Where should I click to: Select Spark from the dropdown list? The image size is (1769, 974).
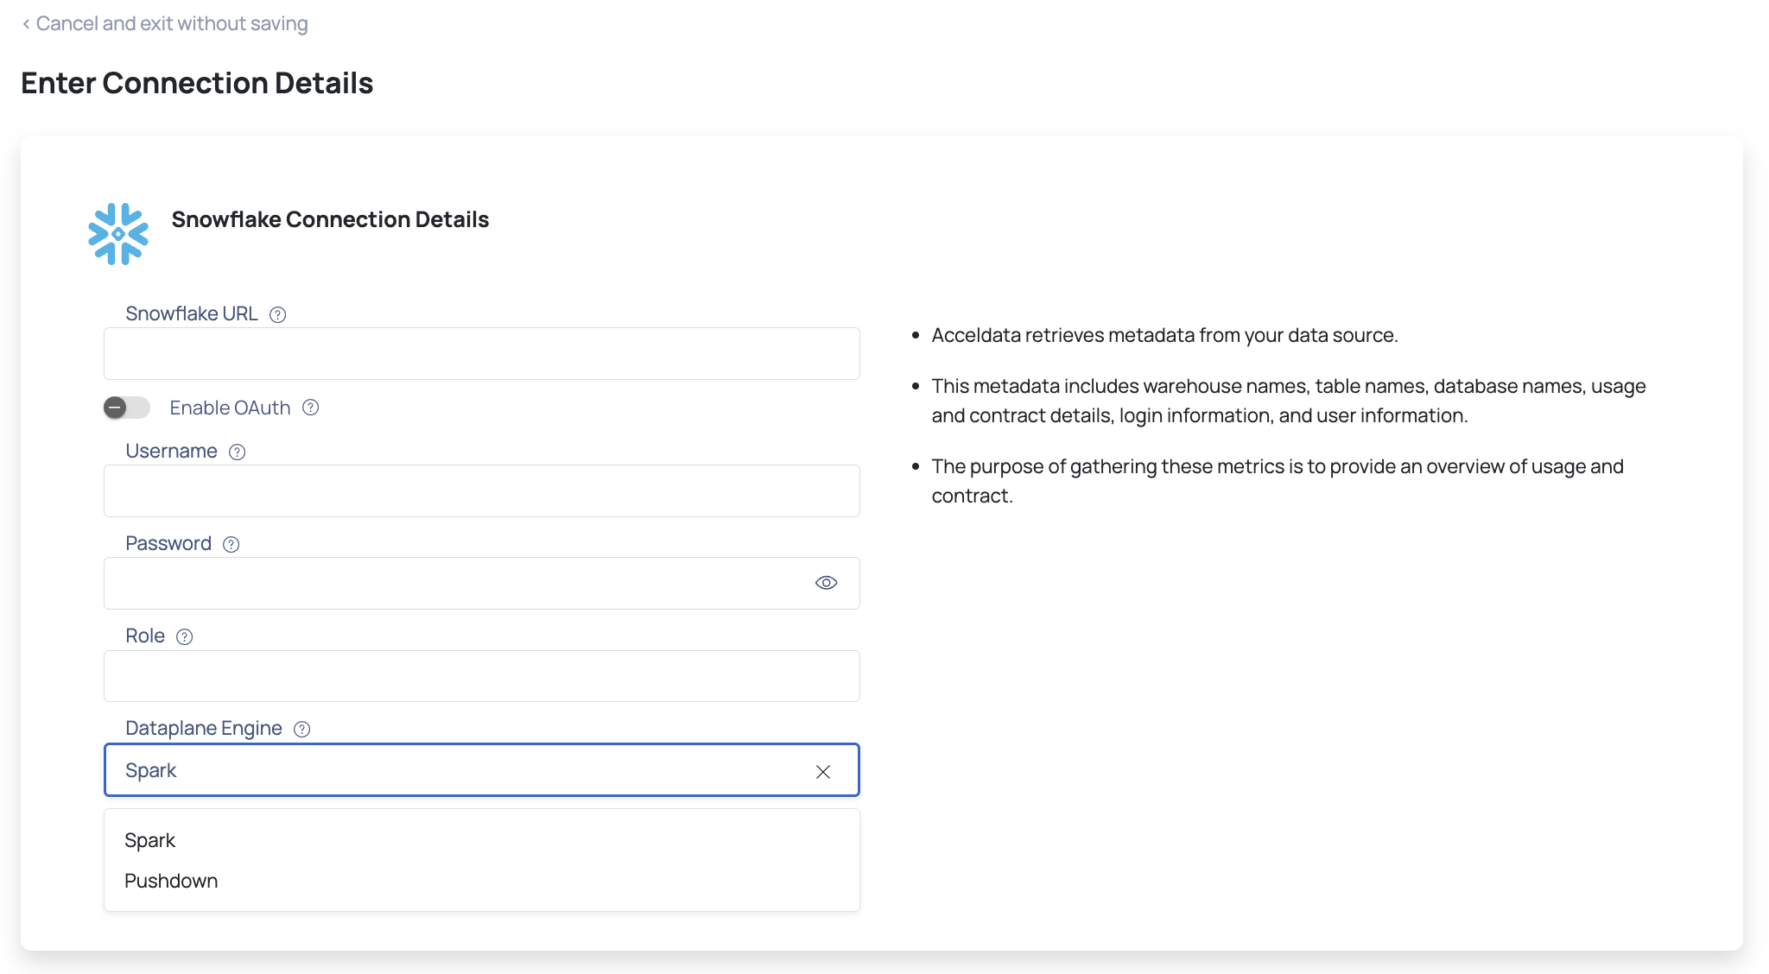click(481, 840)
